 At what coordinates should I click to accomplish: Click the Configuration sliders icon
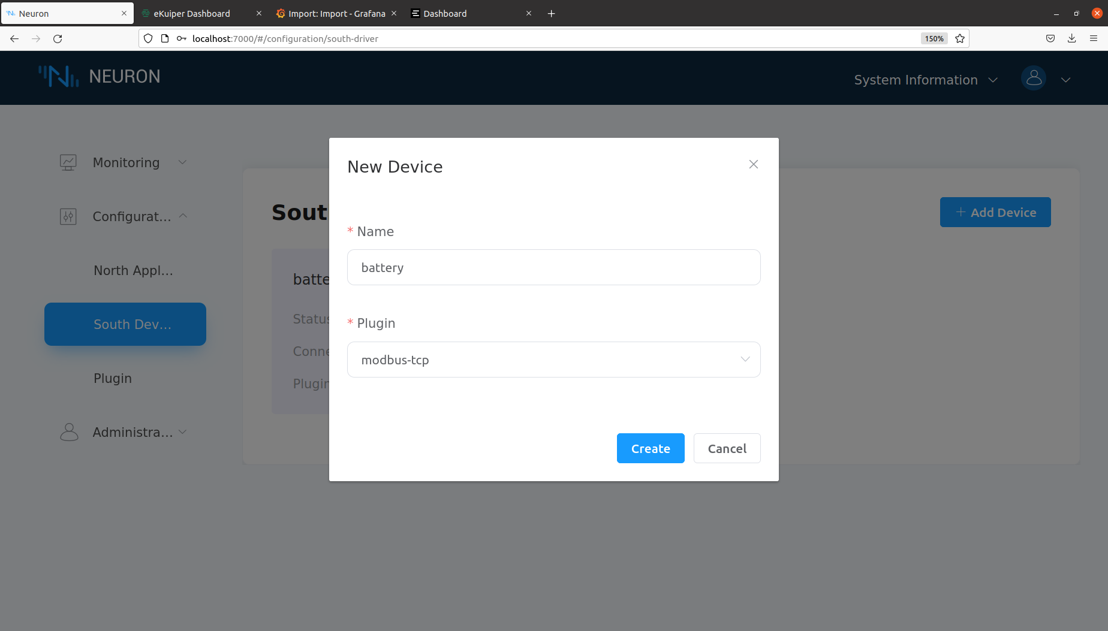68,216
